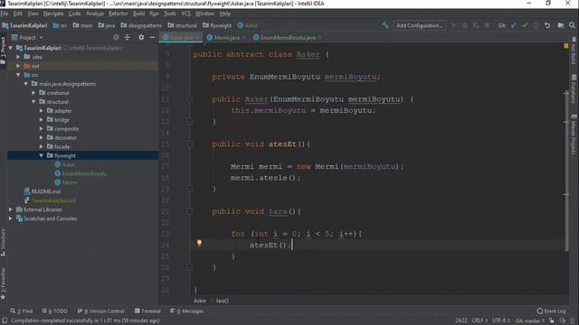
Task: Click the tara() breadcrumb below editor
Action: [x=222, y=301]
